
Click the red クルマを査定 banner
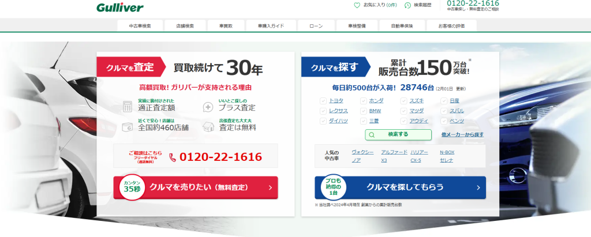(x=131, y=67)
